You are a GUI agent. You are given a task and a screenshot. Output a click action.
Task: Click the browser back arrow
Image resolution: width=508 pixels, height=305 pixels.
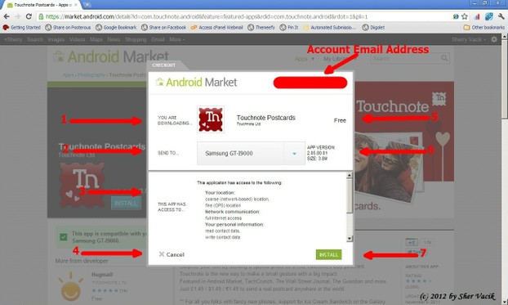click(7, 16)
